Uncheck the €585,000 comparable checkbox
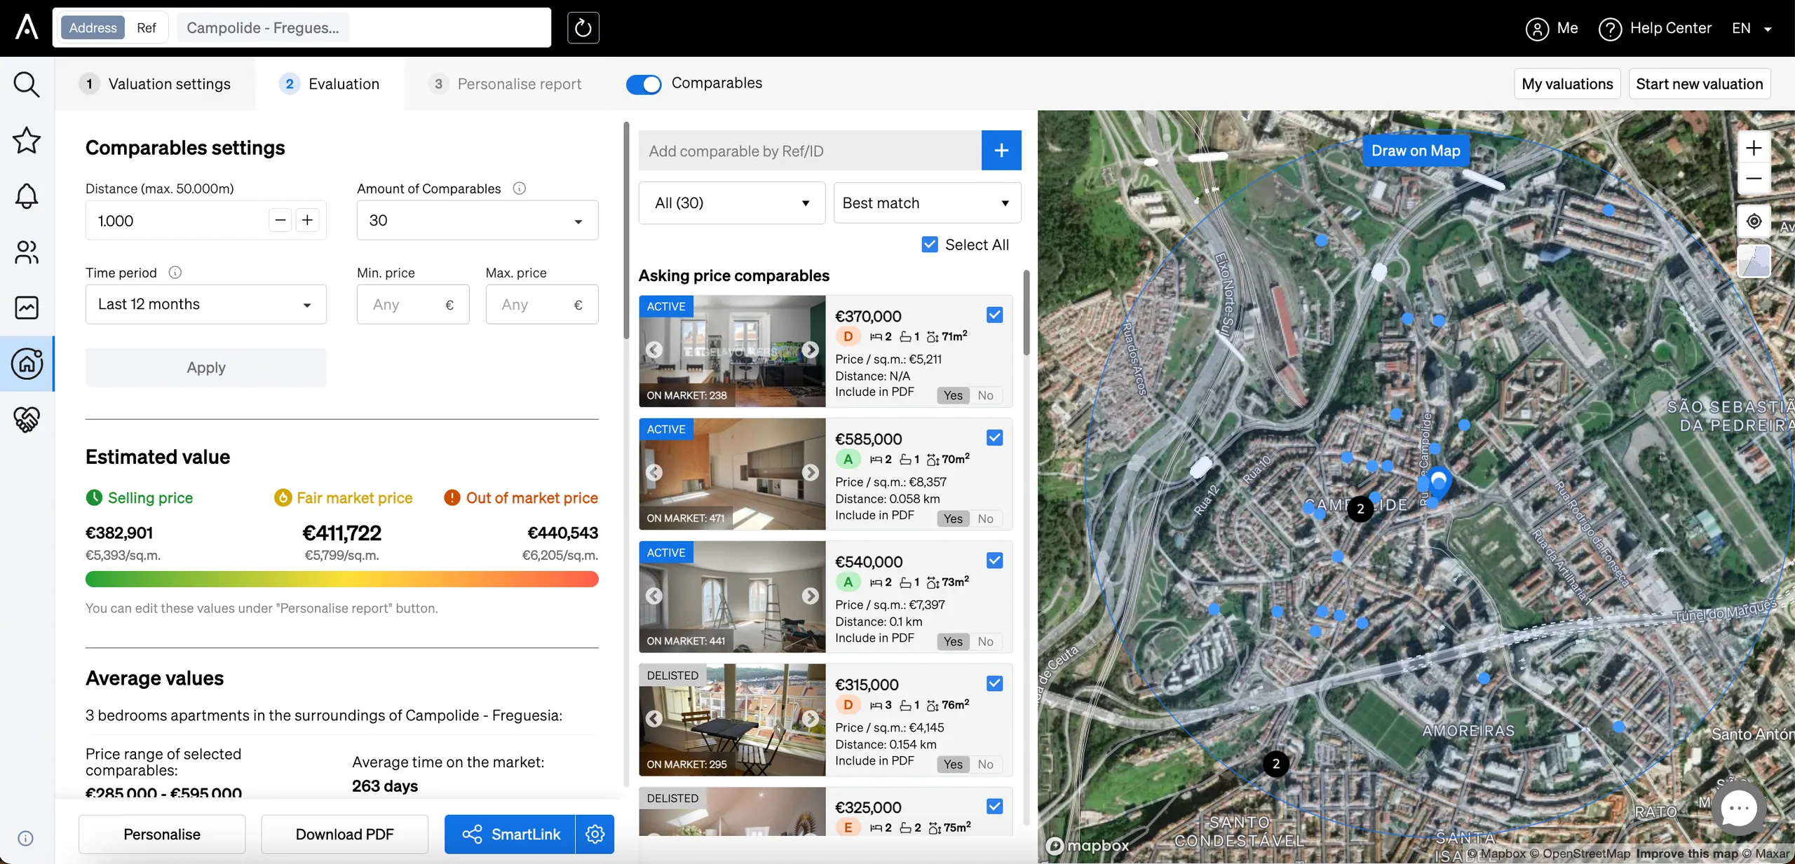The width and height of the screenshot is (1795, 864). (994, 437)
